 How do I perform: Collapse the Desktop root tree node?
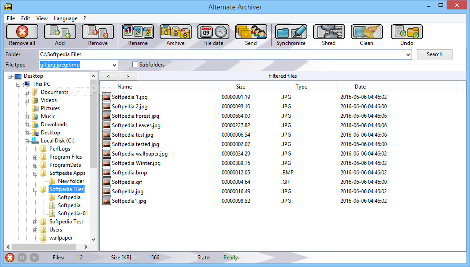9,76
